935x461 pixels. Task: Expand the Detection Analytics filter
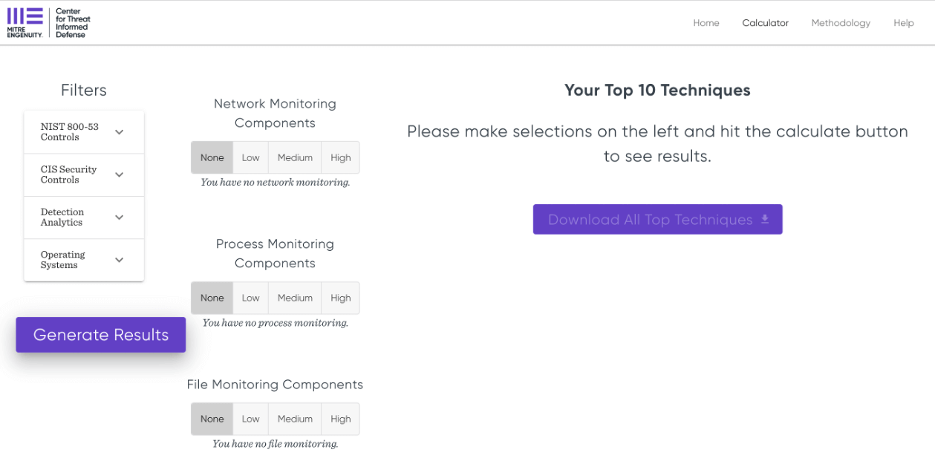pyautogui.click(x=84, y=218)
